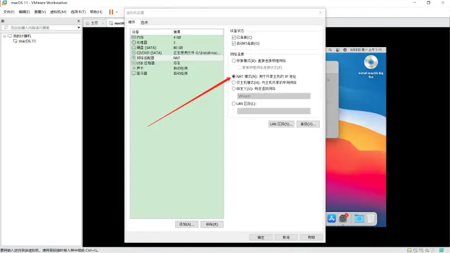Screen dimensions: 450x253
Task: Select the CD/DVD (SATA) device icon
Action: pos(134,53)
